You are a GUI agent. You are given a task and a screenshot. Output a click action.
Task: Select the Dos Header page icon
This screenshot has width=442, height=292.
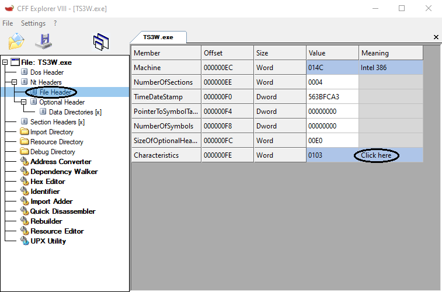(x=25, y=72)
